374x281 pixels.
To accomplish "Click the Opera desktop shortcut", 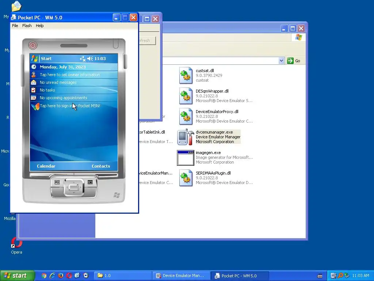I will 16,246.
